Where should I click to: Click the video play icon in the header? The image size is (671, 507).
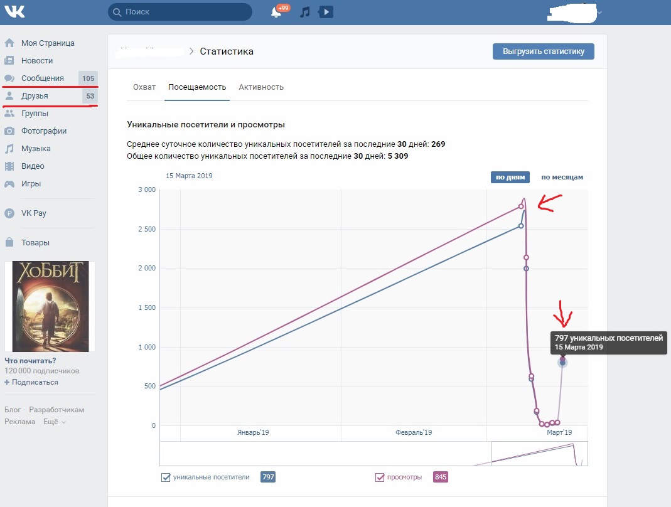326,12
